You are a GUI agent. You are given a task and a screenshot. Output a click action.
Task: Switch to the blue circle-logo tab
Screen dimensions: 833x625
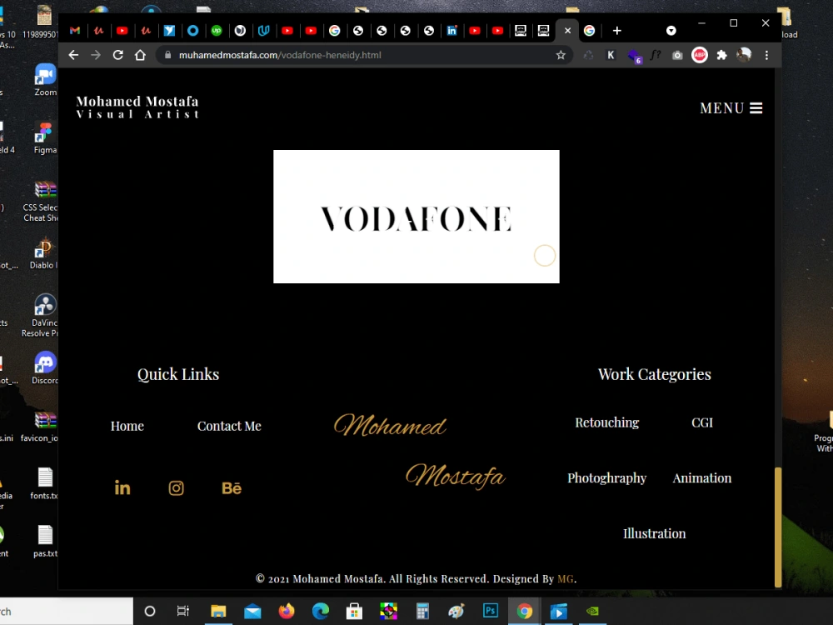[193, 31]
